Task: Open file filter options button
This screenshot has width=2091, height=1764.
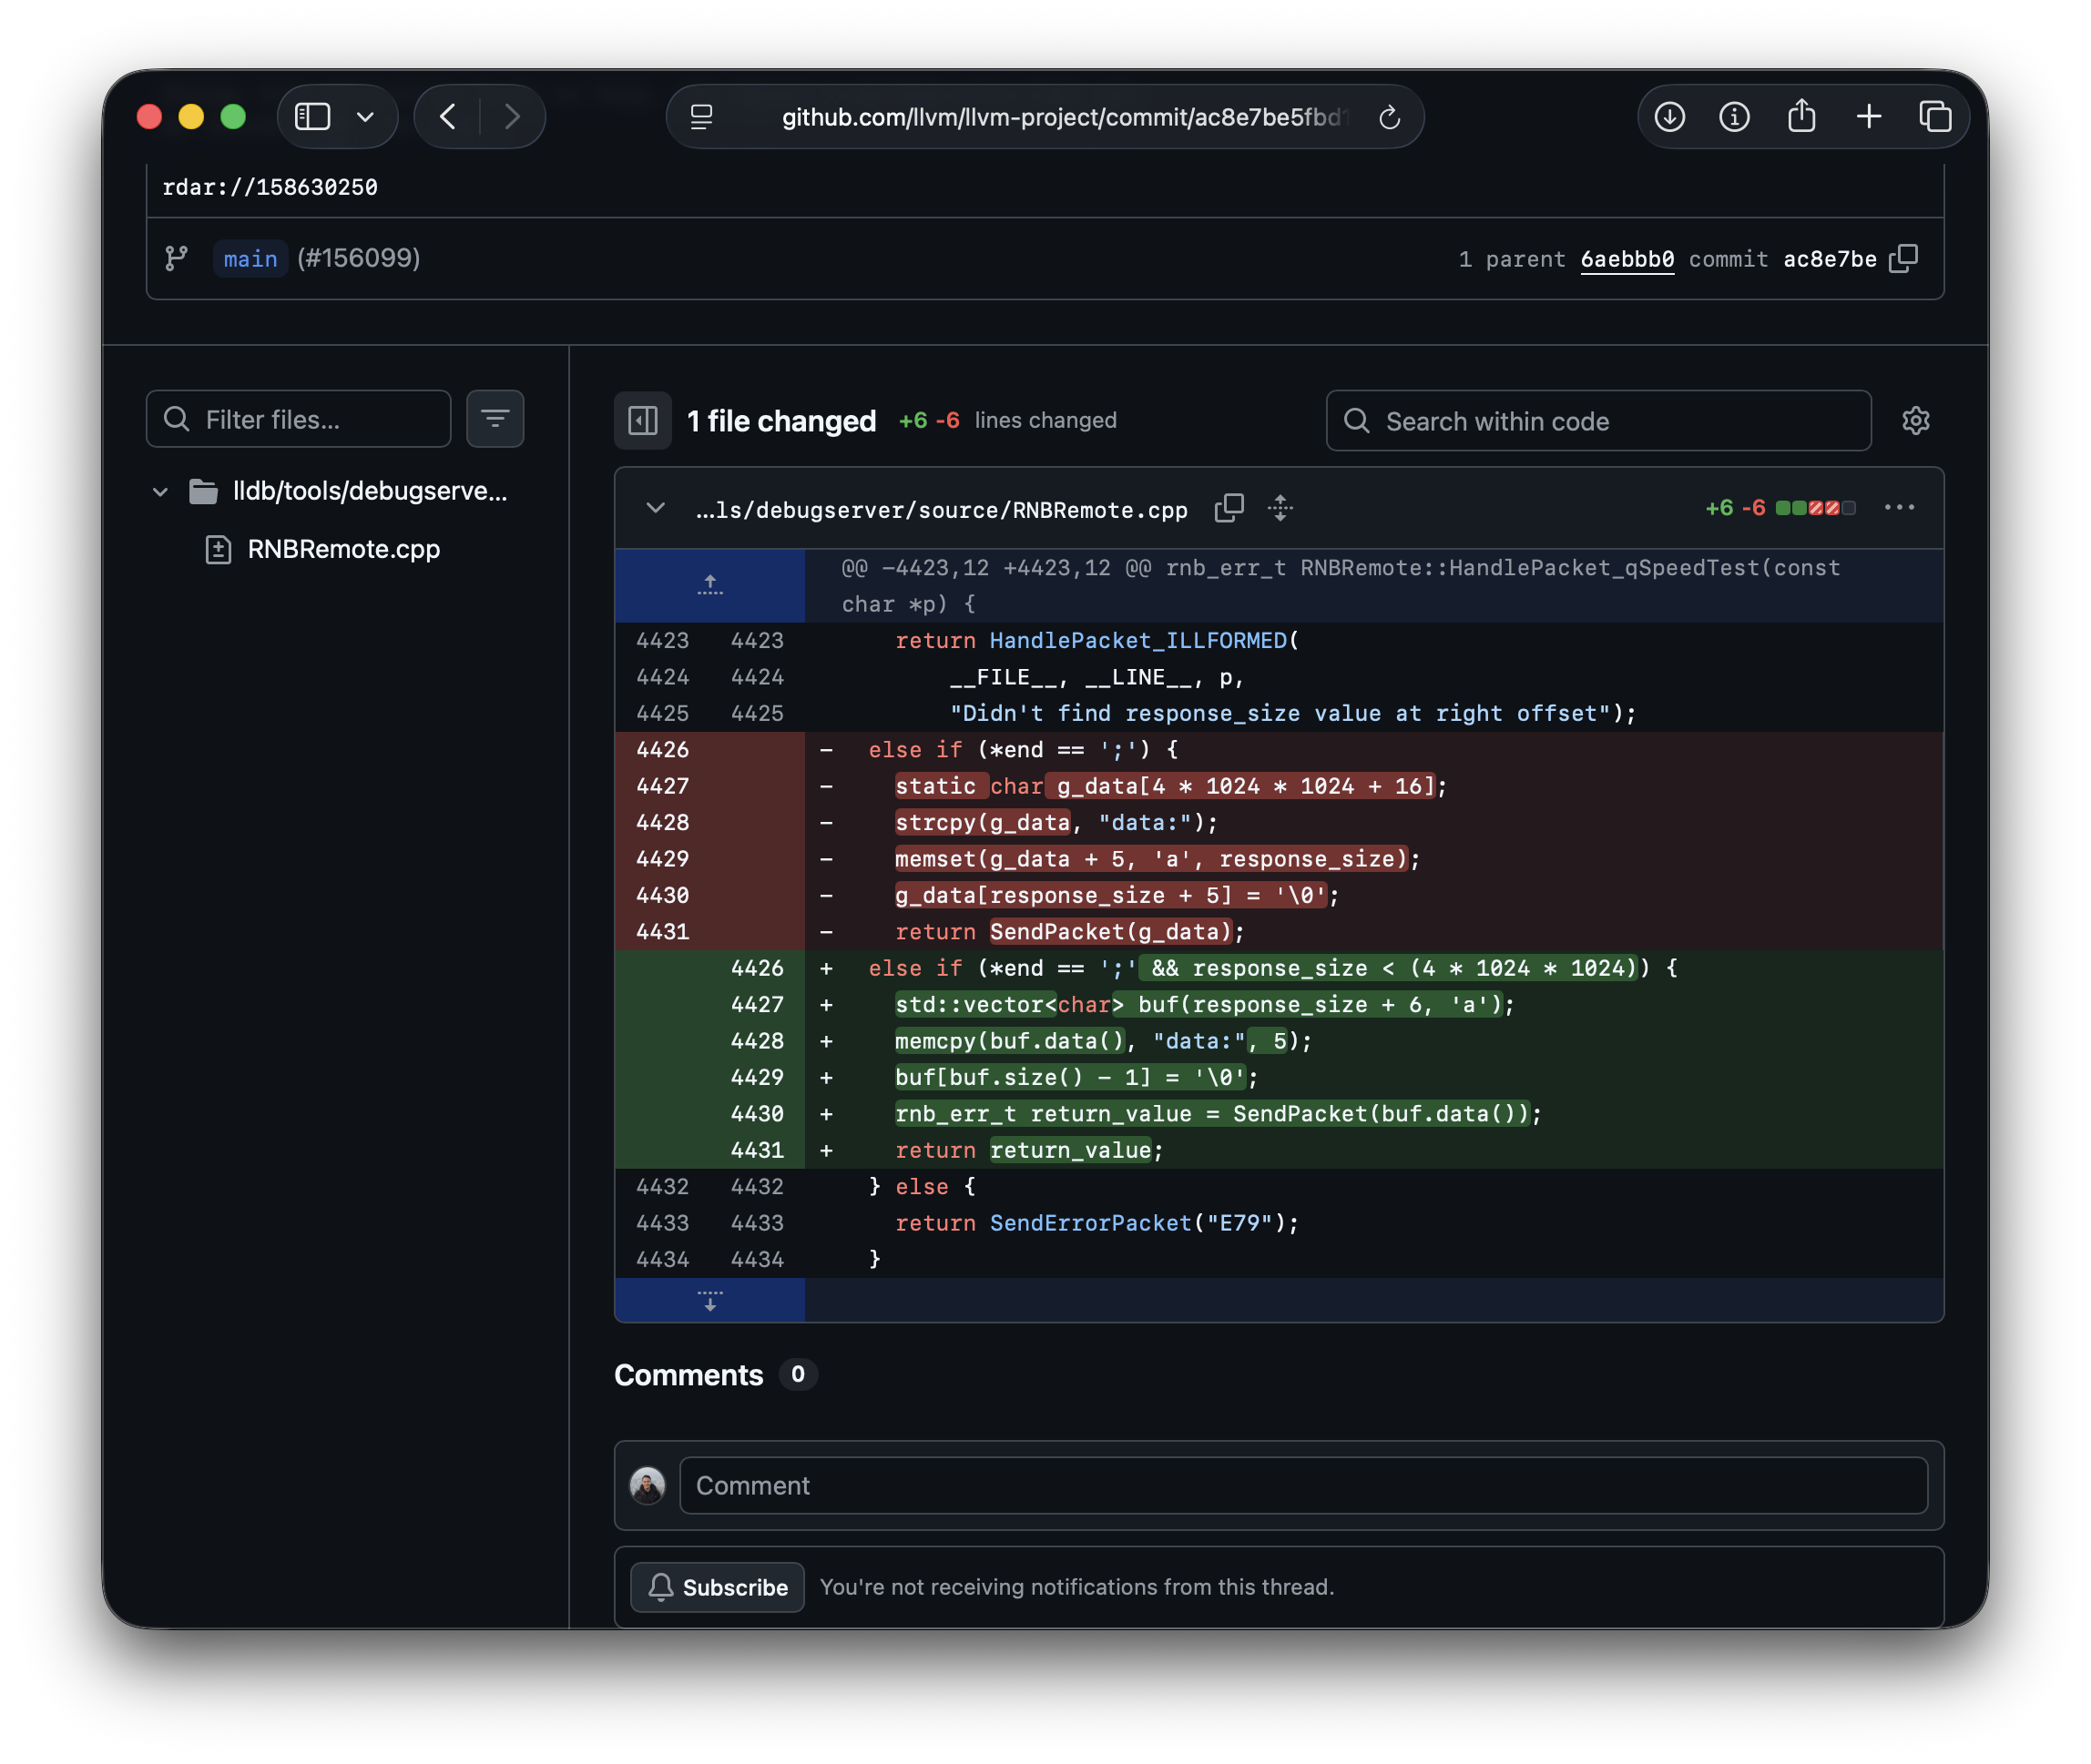Action: point(495,419)
